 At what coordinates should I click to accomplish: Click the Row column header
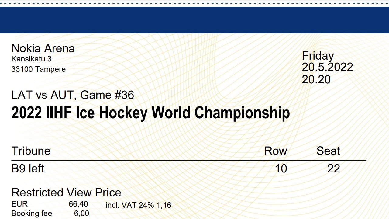(276, 151)
